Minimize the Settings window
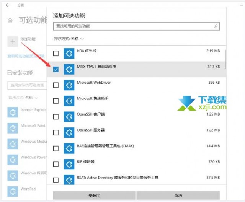This screenshot has height=202, width=245. coord(242,5)
